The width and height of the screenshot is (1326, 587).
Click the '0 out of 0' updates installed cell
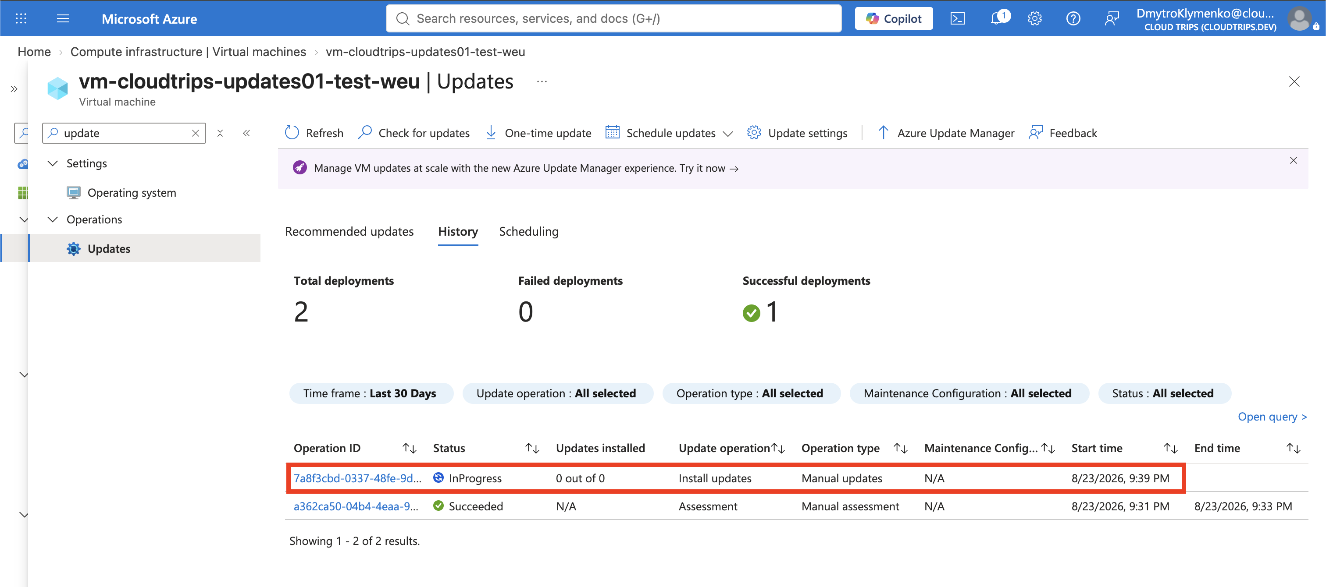click(x=580, y=478)
